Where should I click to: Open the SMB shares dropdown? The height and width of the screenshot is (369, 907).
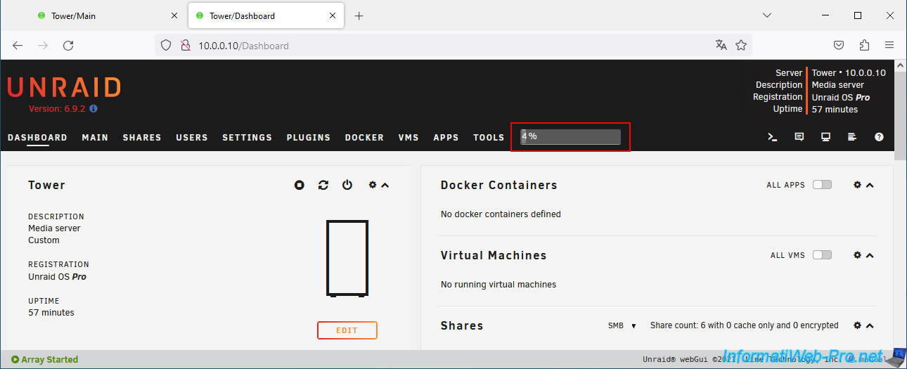point(622,326)
